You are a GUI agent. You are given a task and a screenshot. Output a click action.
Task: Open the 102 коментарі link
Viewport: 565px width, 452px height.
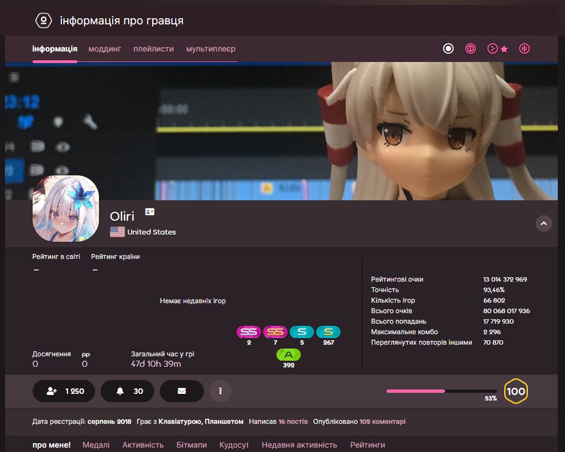click(x=383, y=422)
